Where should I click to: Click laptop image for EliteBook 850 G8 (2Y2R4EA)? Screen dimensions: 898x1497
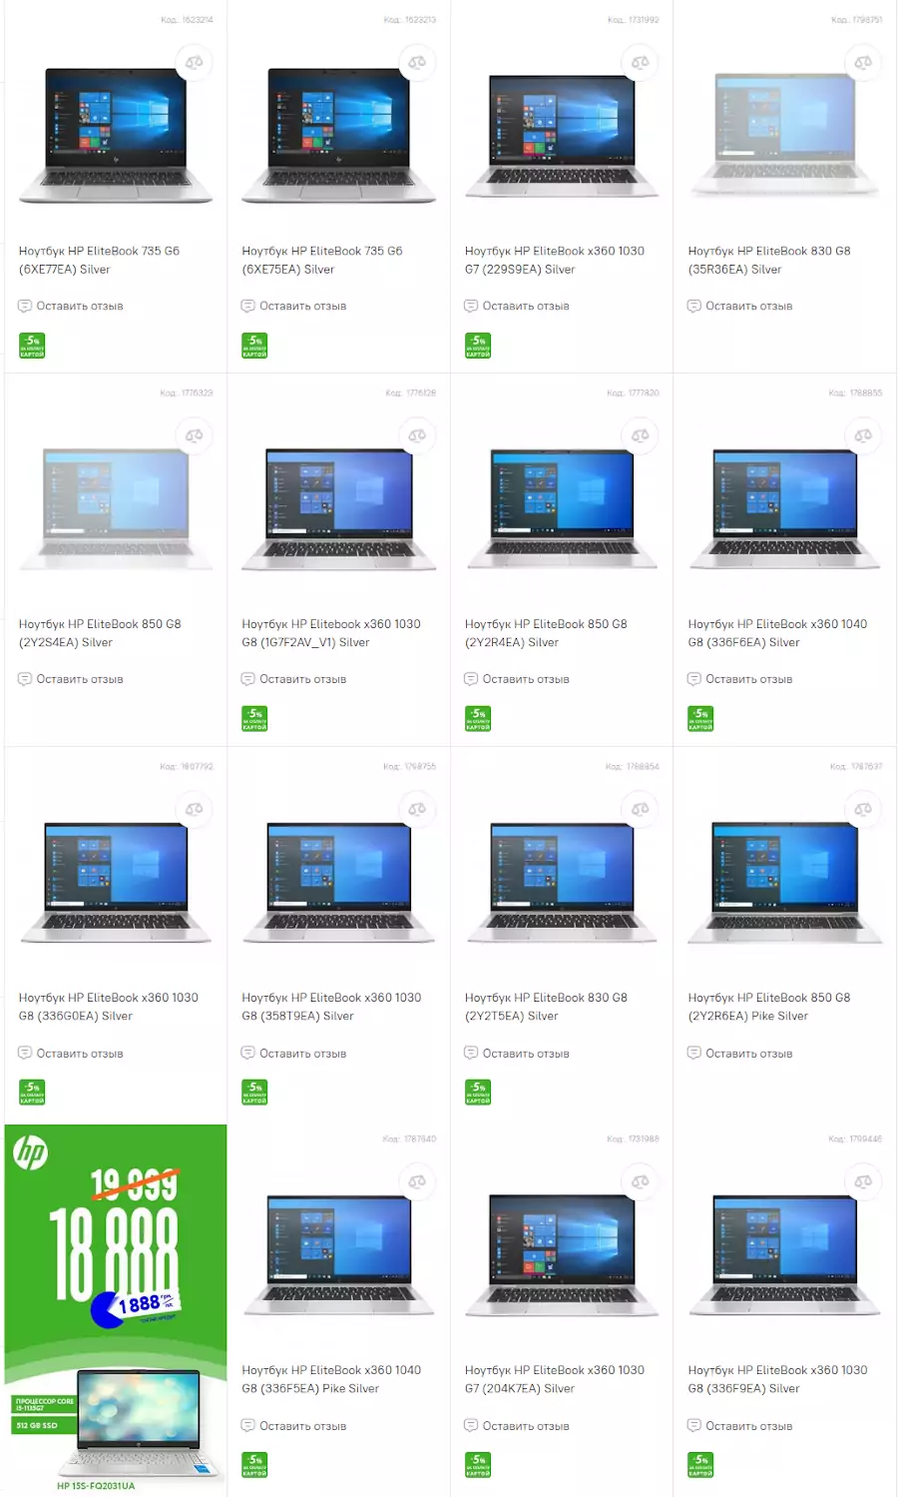pos(562,509)
